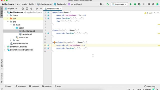Run the LambdaKt configuration with the green play icon

pos(131,4)
